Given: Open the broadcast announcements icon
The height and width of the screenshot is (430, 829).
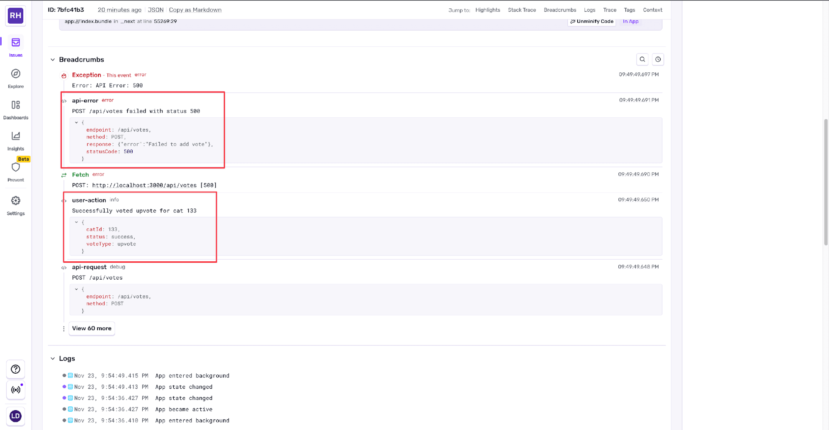Looking at the screenshot, I should coord(15,390).
